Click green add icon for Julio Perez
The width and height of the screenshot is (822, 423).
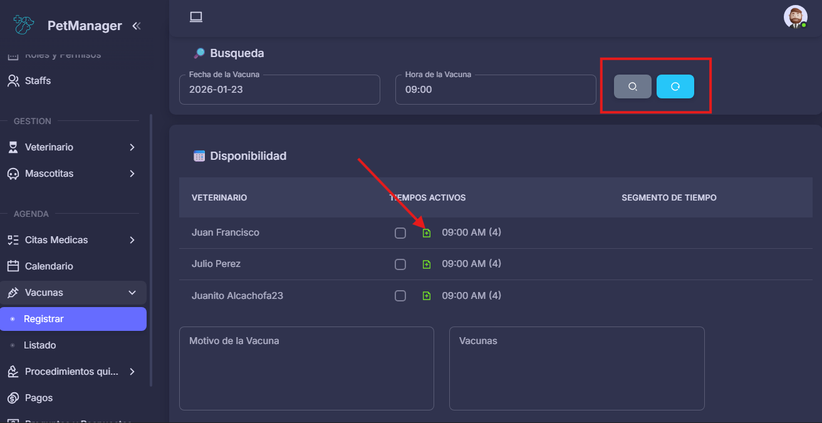coord(427,264)
